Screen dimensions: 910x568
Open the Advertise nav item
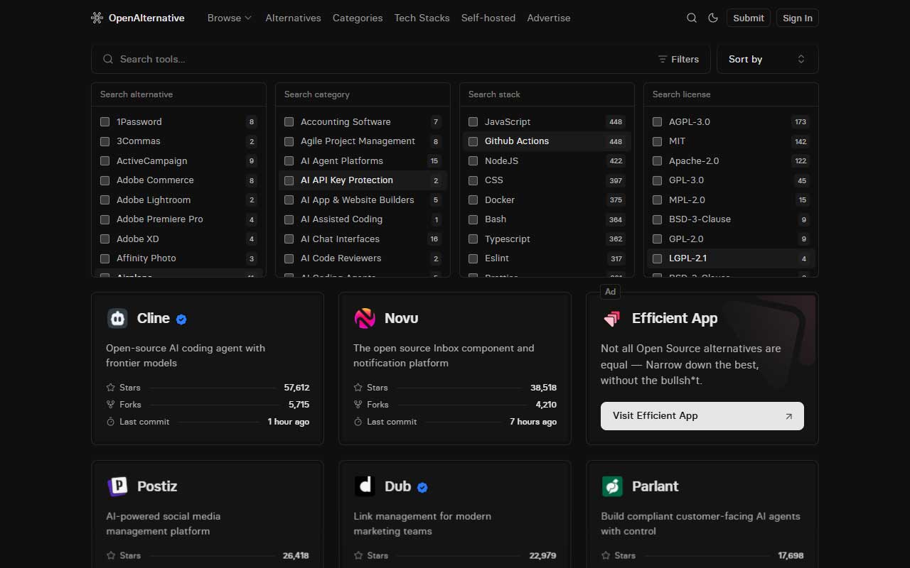tap(549, 18)
